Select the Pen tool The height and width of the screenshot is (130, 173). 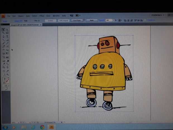point(3,36)
